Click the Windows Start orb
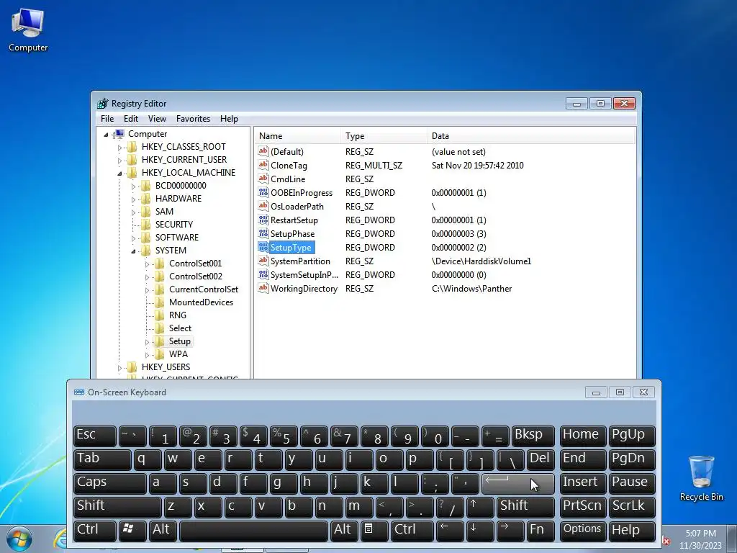 [x=19, y=539]
